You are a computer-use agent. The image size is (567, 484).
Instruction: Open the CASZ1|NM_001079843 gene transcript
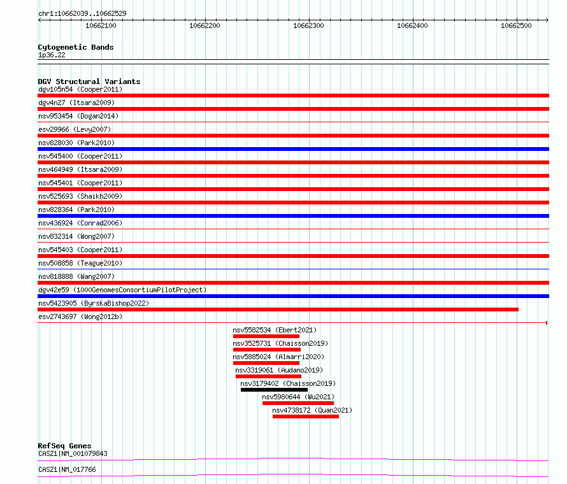293,459
